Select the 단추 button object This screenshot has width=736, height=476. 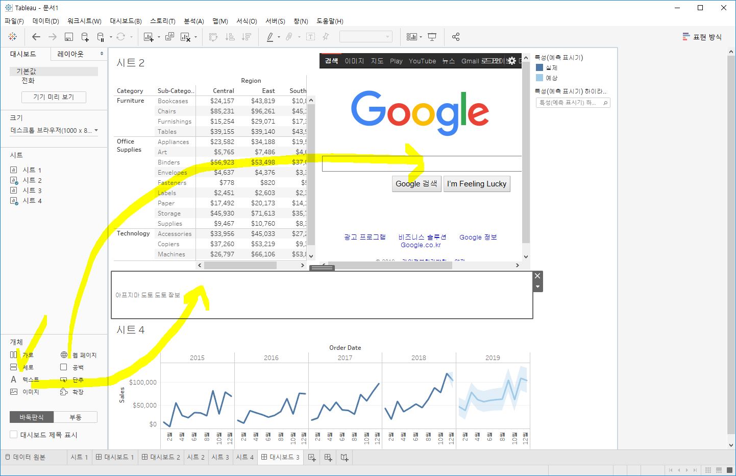(x=72, y=379)
